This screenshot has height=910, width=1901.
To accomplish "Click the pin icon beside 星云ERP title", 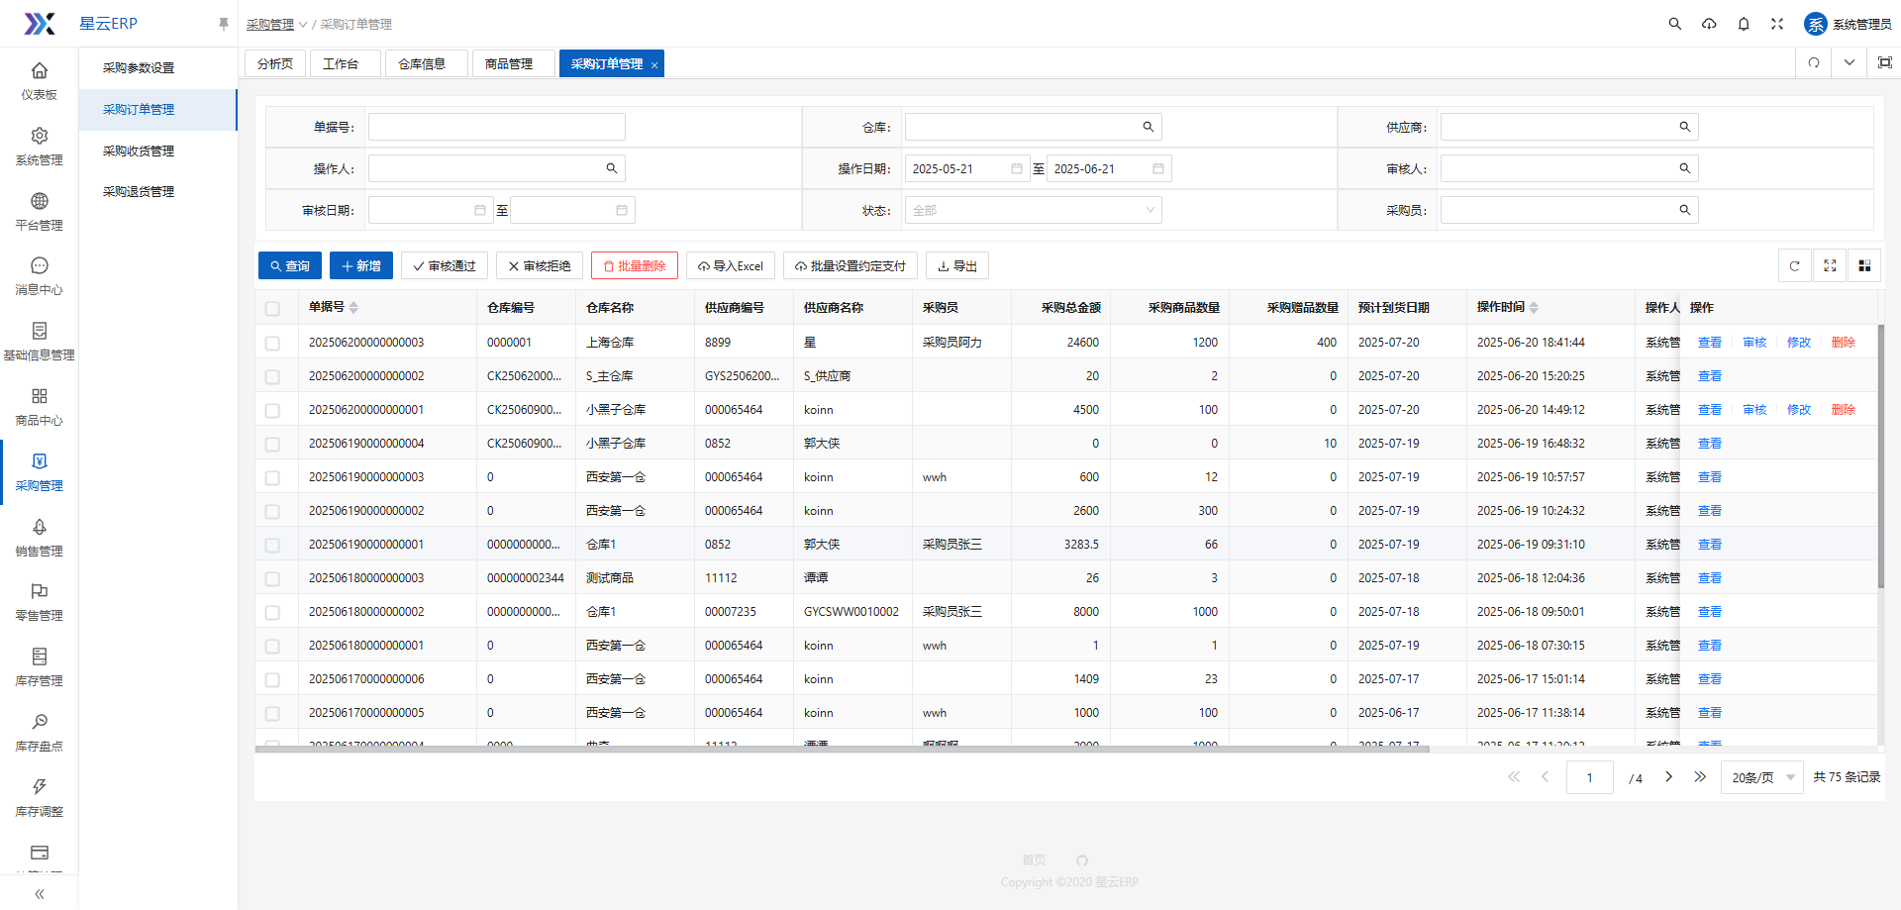I will pos(224,24).
